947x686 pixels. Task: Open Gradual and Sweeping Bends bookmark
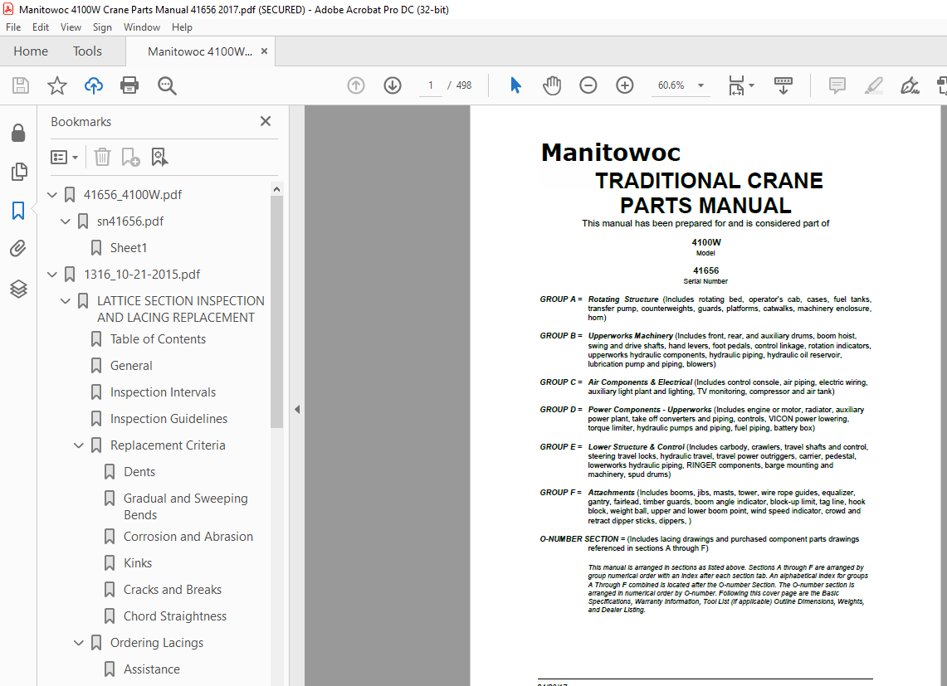(x=185, y=506)
